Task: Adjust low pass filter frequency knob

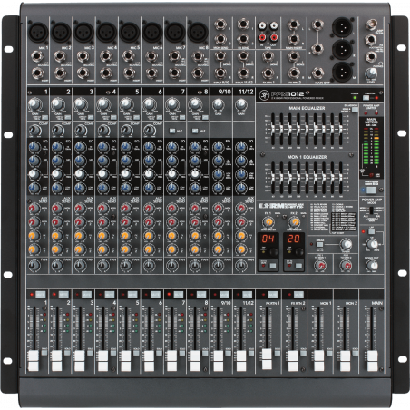Action: [x=372, y=244]
